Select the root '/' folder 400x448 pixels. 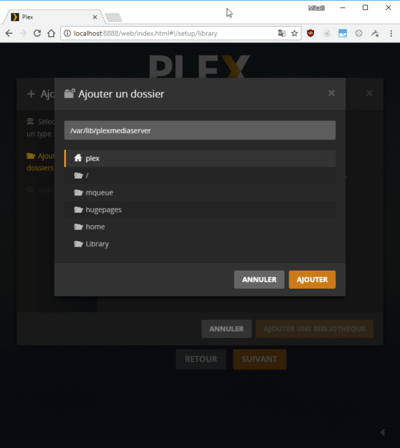(x=200, y=175)
